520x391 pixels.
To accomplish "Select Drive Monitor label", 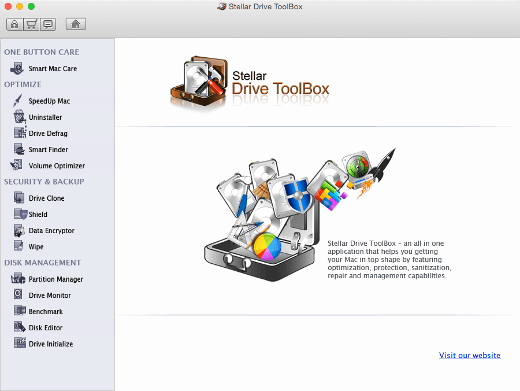I will pyautogui.click(x=50, y=296).
